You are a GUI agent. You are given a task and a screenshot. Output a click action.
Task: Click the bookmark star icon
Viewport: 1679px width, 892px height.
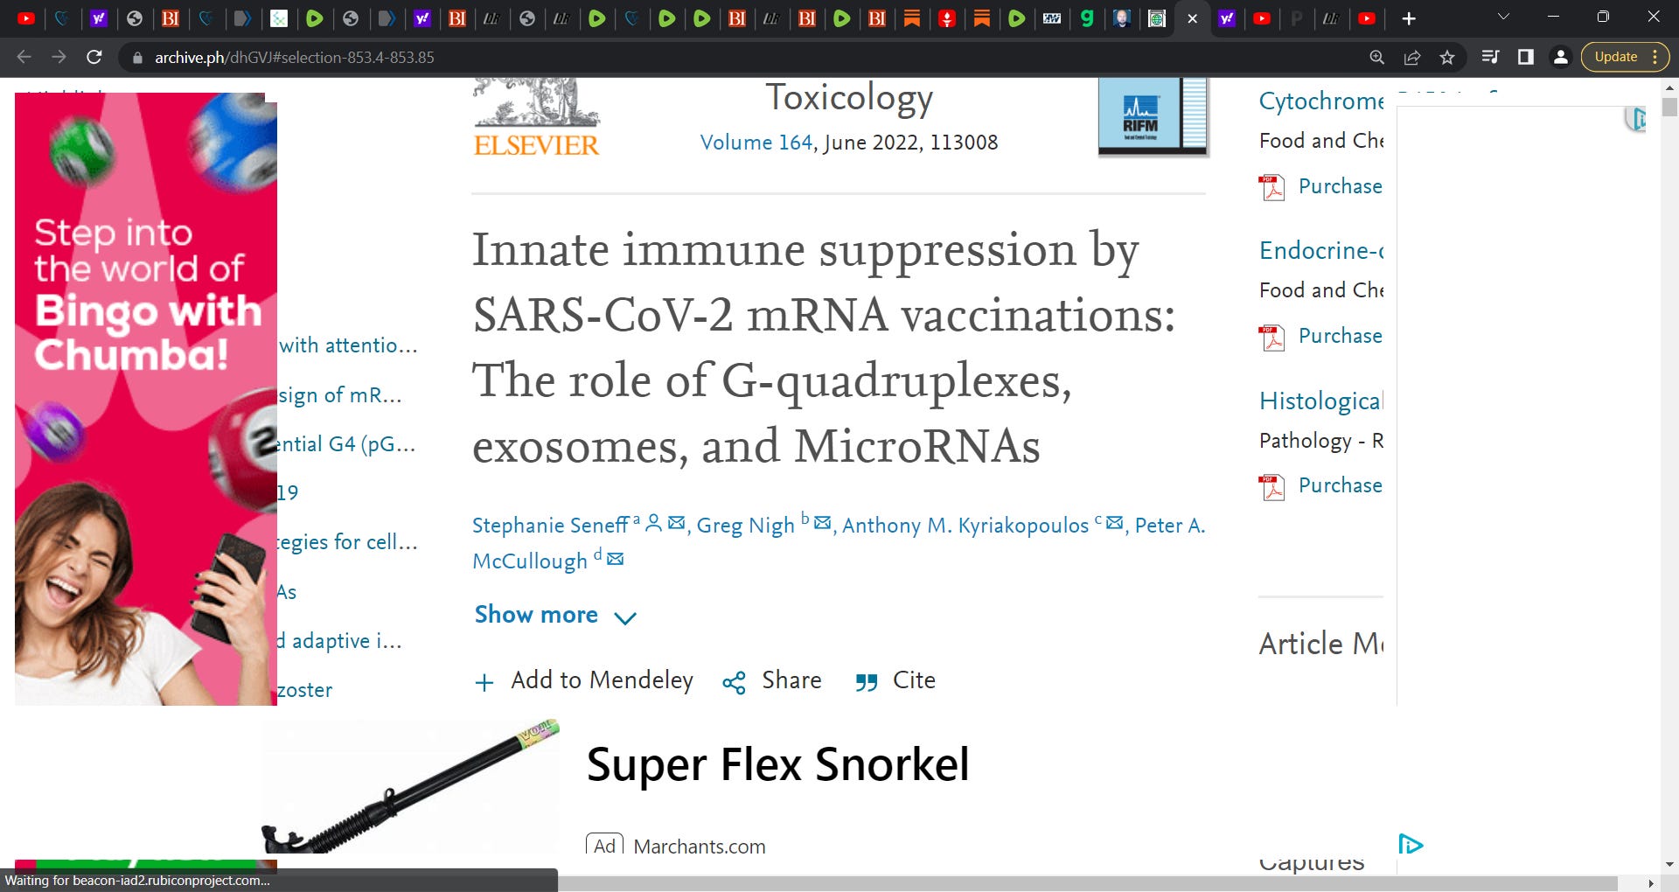pyautogui.click(x=1447, y=57)
